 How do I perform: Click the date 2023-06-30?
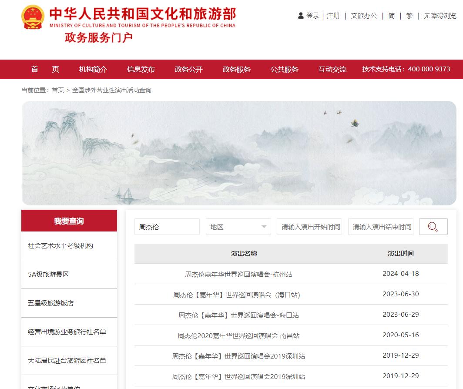[x=401, y=294]
